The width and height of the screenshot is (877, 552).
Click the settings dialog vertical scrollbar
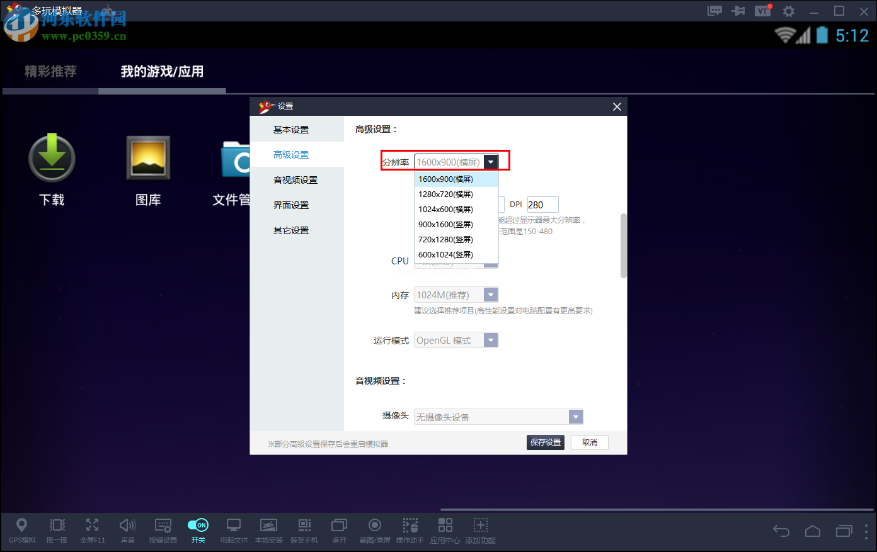pos(624,245)
